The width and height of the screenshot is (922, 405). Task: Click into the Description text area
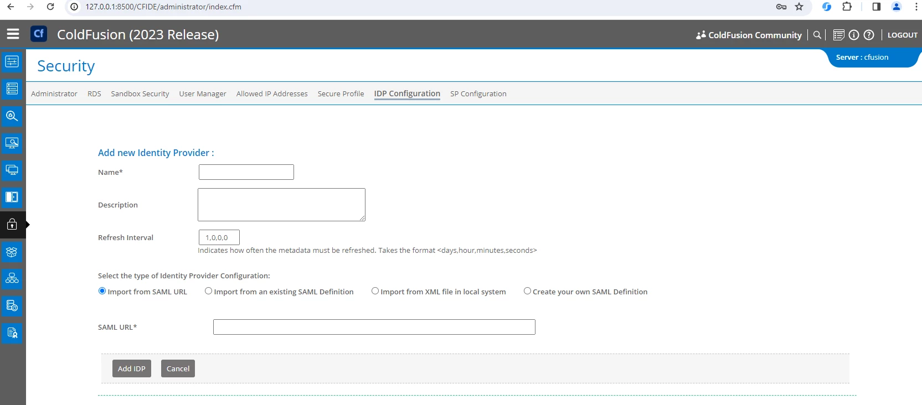tap(281, 205)
